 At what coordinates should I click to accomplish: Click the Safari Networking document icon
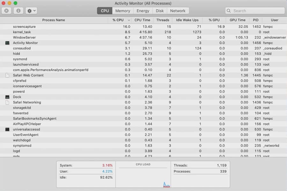[x=7, y=102]
